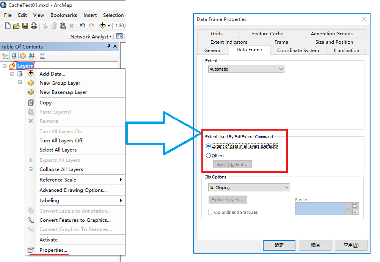The image size is (380, 262).
Task: Switch to the Coordinate System tab
Action: pyautogui.click(x=298, y=51)
